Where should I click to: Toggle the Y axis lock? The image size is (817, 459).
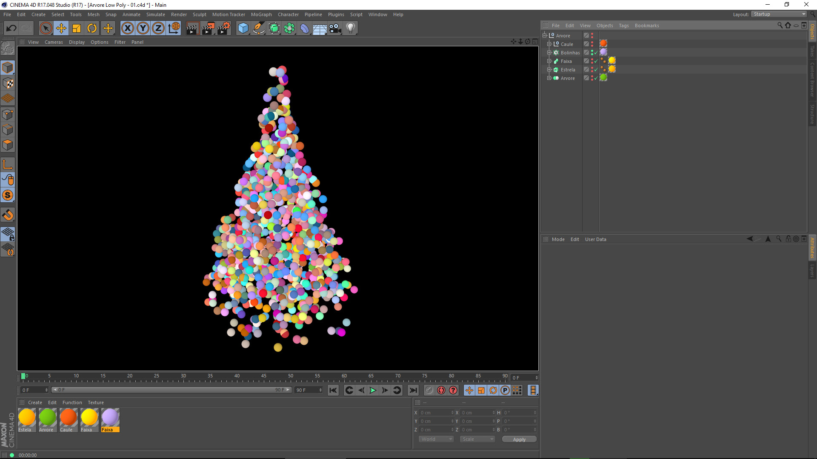pyautogui.click(x=143, y=28)
